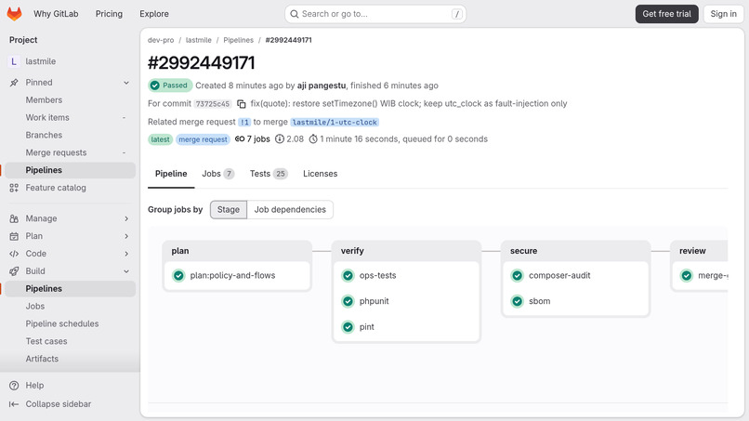749x421 pixels.
Task: Open Work items in sidebar
Action: pos(71,117)
